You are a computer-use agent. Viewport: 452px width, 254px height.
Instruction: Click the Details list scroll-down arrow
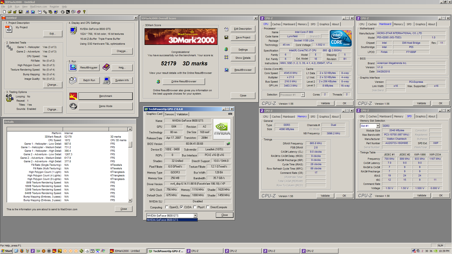coord(130,200)
